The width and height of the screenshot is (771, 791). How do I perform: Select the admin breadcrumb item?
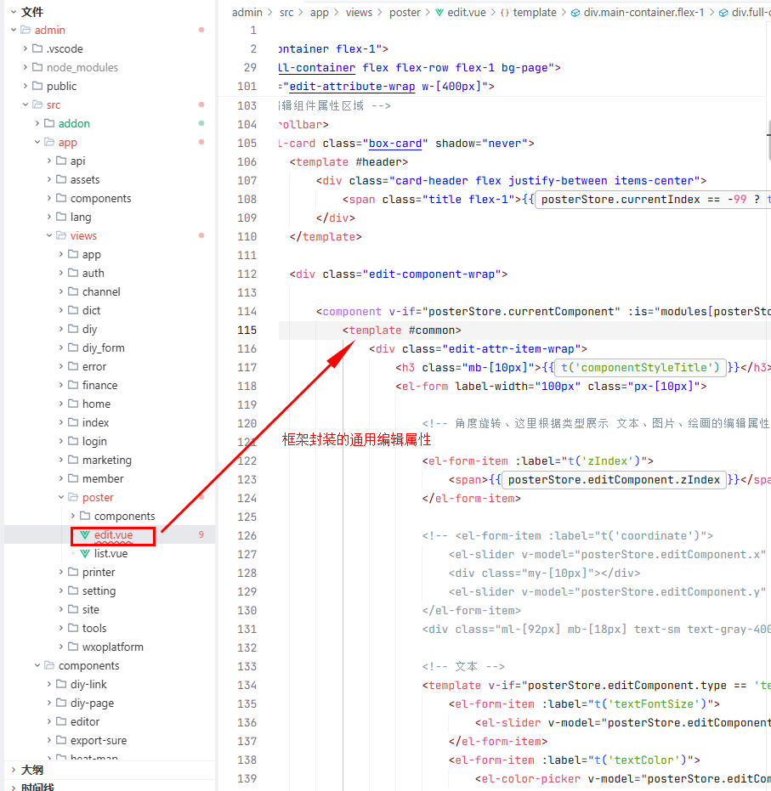click(x=247, y=13)
